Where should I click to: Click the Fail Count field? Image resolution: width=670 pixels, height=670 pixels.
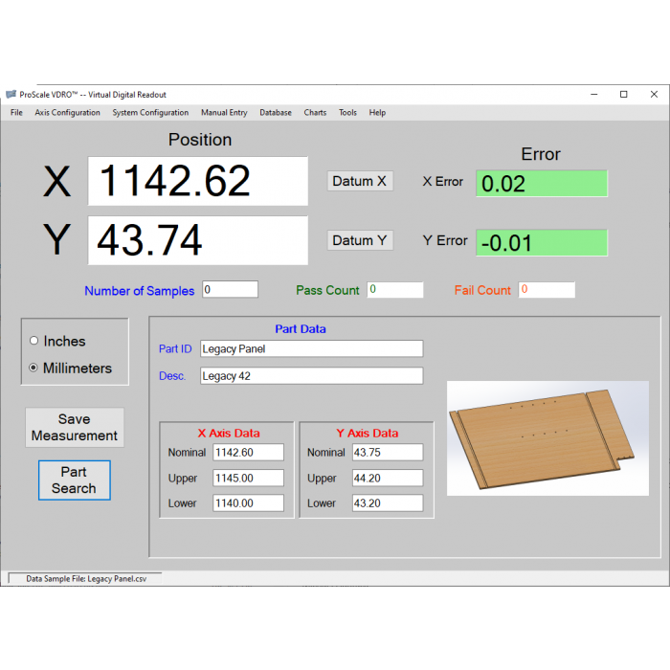[x=547, y=290]
